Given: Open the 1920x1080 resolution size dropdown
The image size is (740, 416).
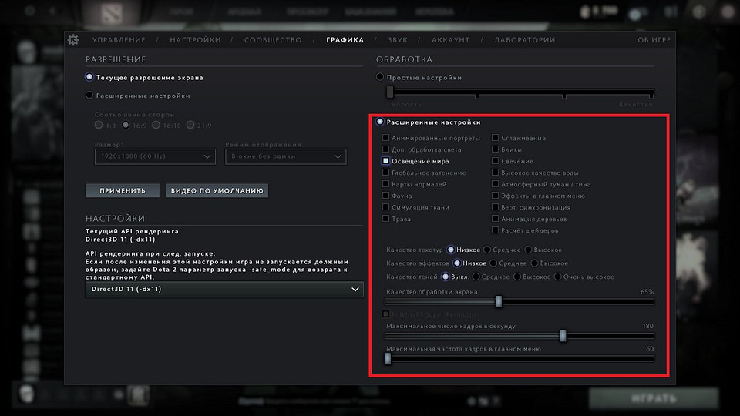Looking at the screenshot, I should 154,157.
